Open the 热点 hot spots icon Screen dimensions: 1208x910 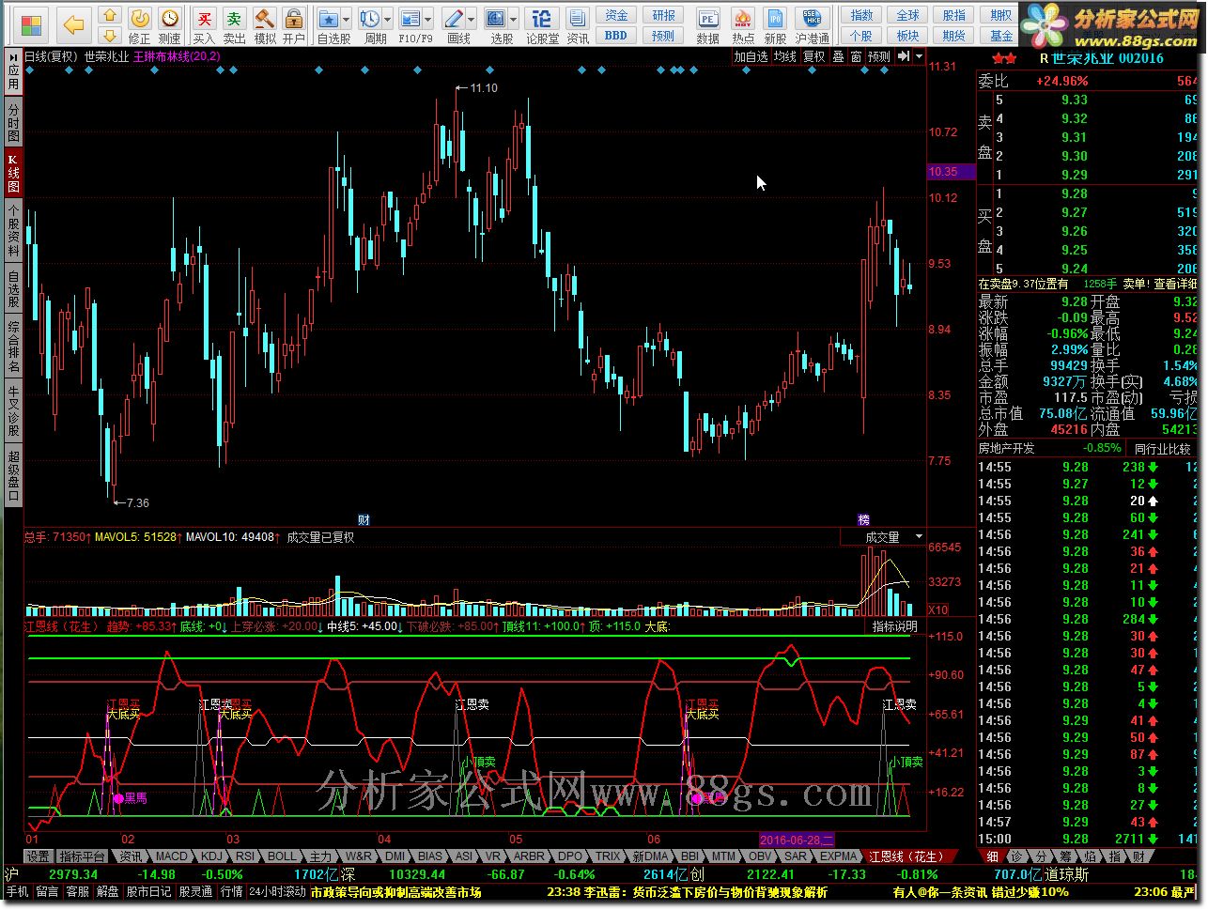[742, 25]
